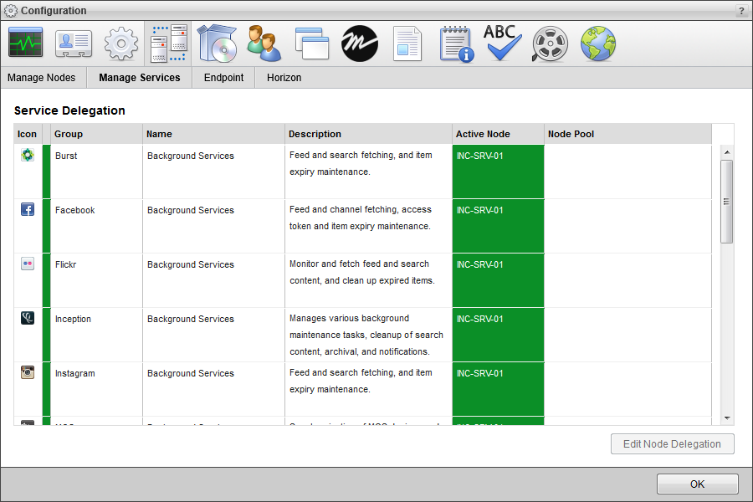Viewport: 753px width, 502px height.
Task: Click the user groups toolbar icon
Action: (264, 43)
